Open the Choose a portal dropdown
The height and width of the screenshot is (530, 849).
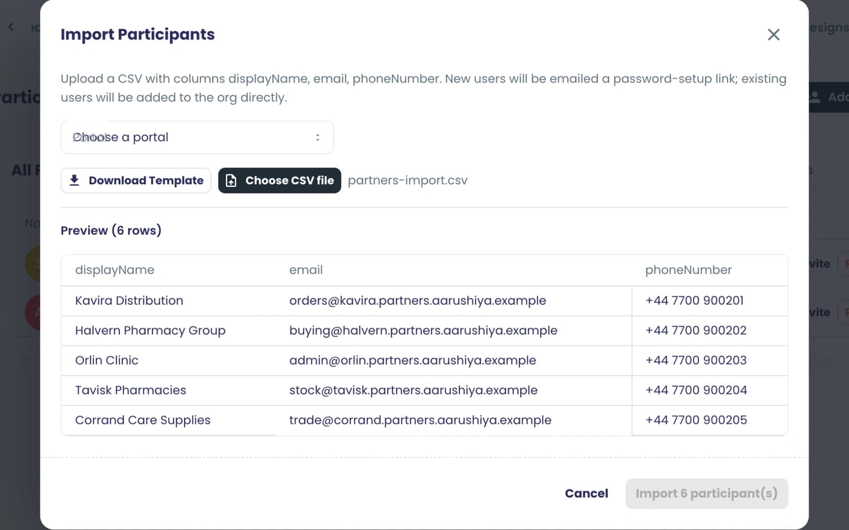coord(197,137)
